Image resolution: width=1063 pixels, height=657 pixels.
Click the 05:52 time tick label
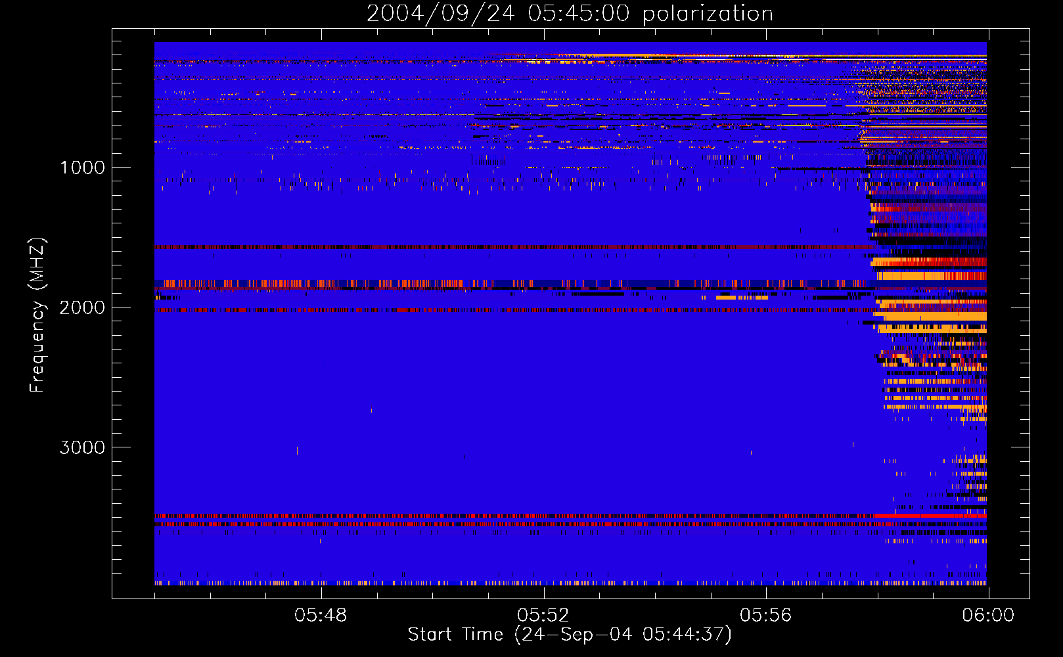[543, 616]
